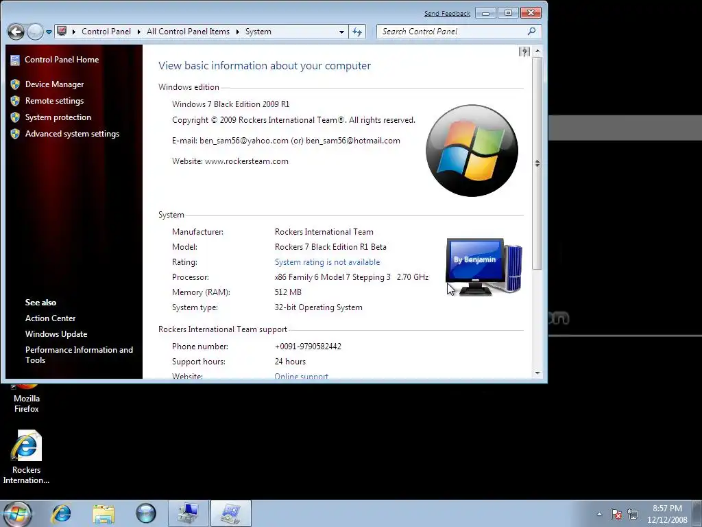
Task: Open the Help question mark icon
Action: (524, 51)
